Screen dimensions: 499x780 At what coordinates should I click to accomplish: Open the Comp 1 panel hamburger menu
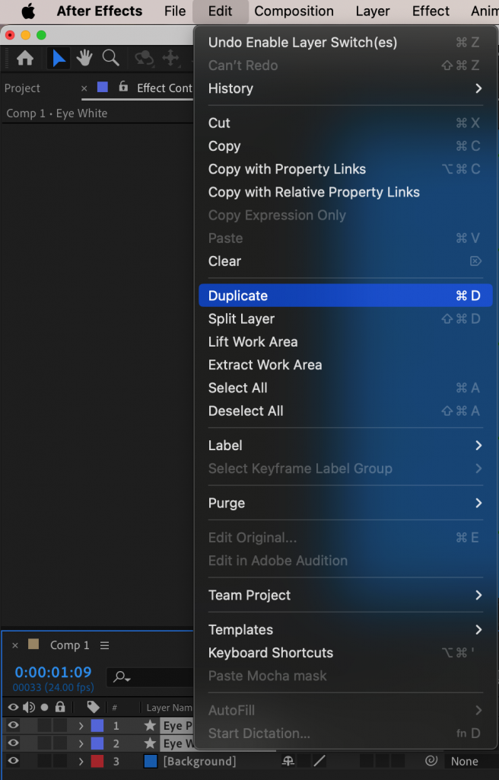tap(104, 645)
